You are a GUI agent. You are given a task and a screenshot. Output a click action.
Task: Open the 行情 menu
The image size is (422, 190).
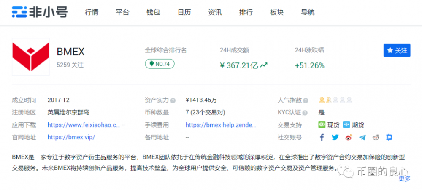pos(92,12)
